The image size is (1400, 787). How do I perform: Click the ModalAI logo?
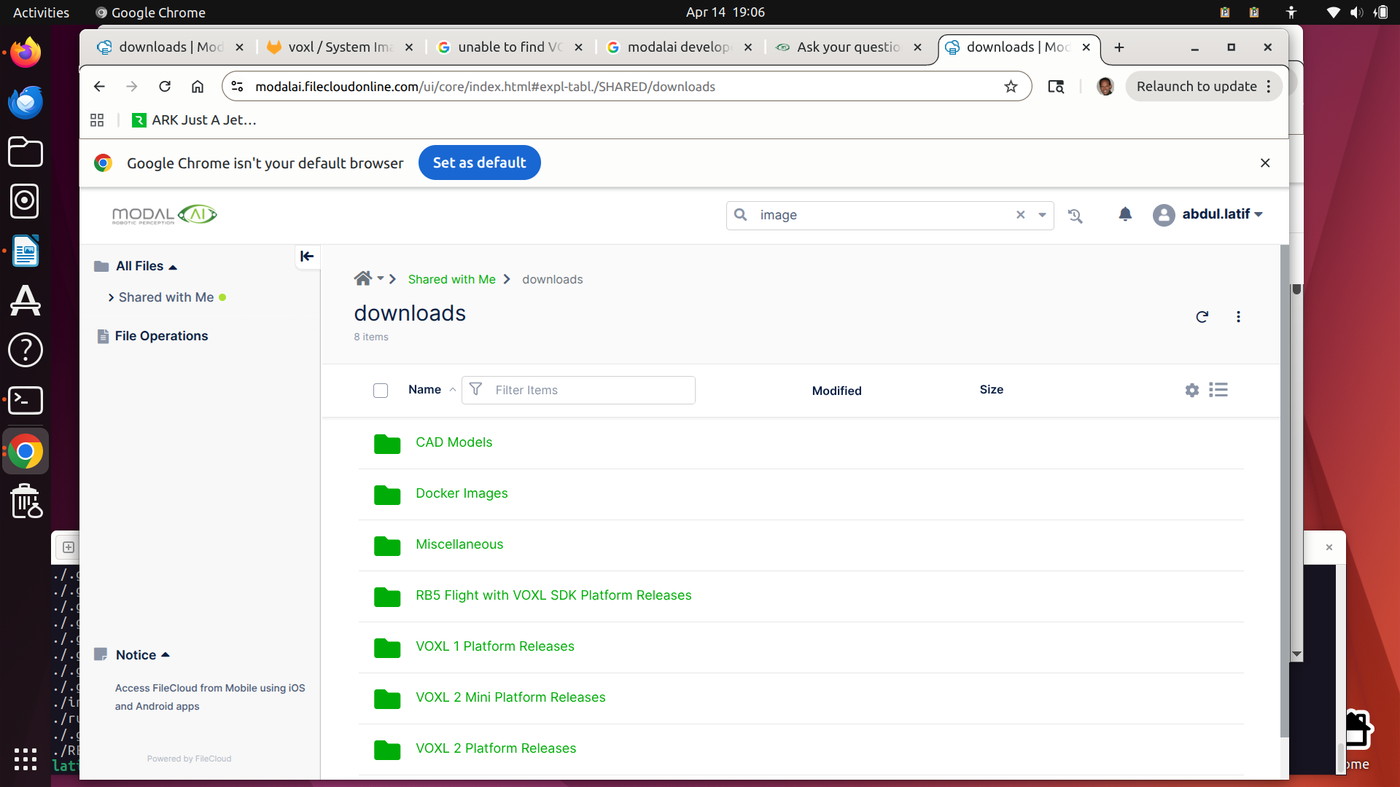163,214
